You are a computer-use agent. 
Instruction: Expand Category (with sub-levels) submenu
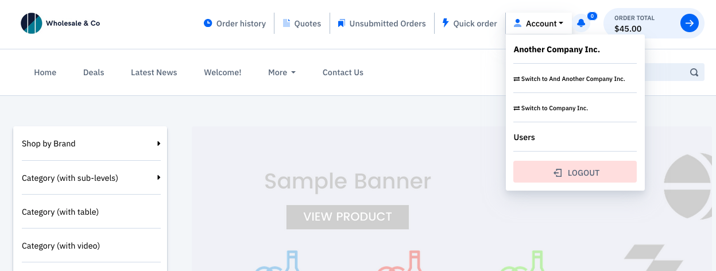pyautogui.click(x=158, y=178)
